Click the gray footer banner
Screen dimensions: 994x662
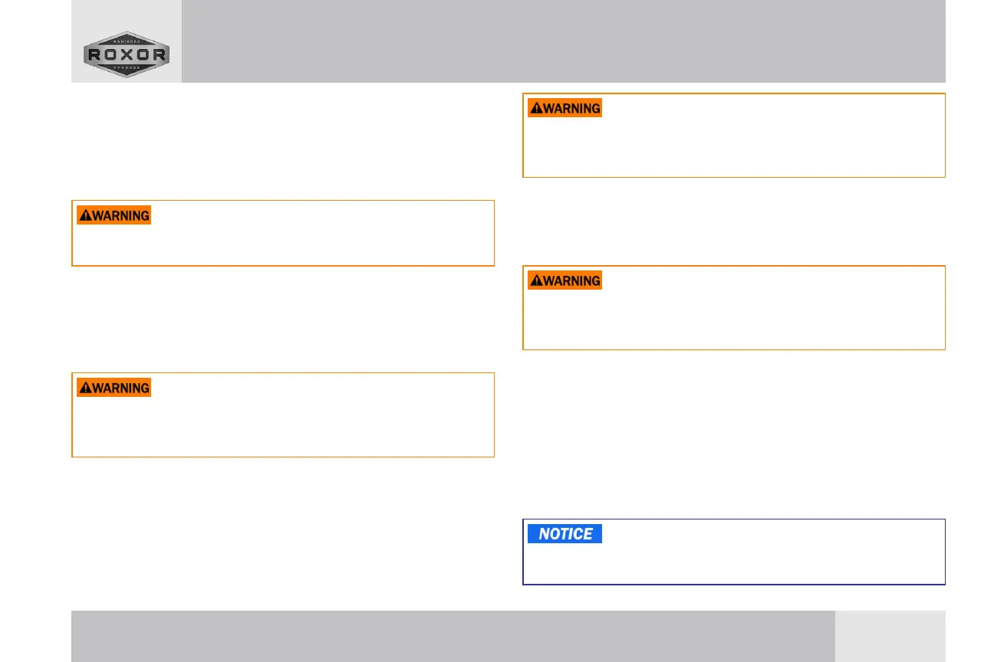453,636
